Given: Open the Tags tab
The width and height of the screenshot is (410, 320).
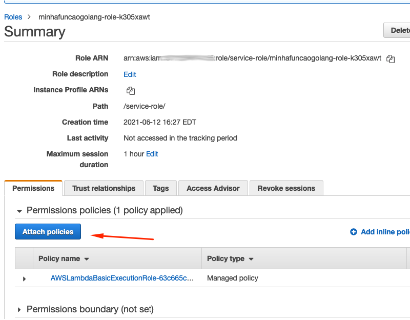Looking at the screenshot, I should 160,188.
